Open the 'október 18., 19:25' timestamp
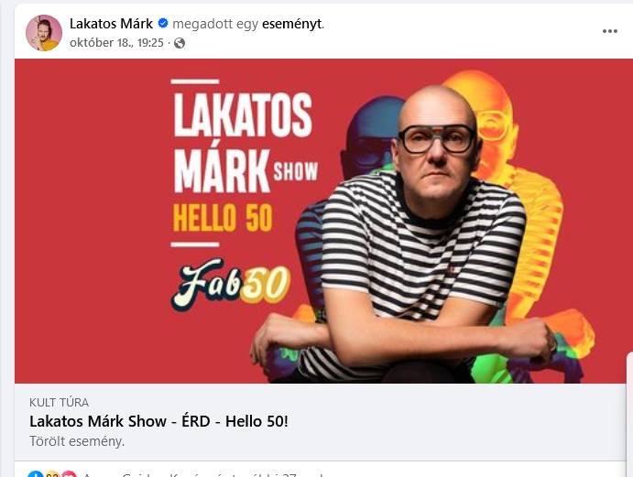Viewport: 633px width, 477px height. [x=116, y=43]
